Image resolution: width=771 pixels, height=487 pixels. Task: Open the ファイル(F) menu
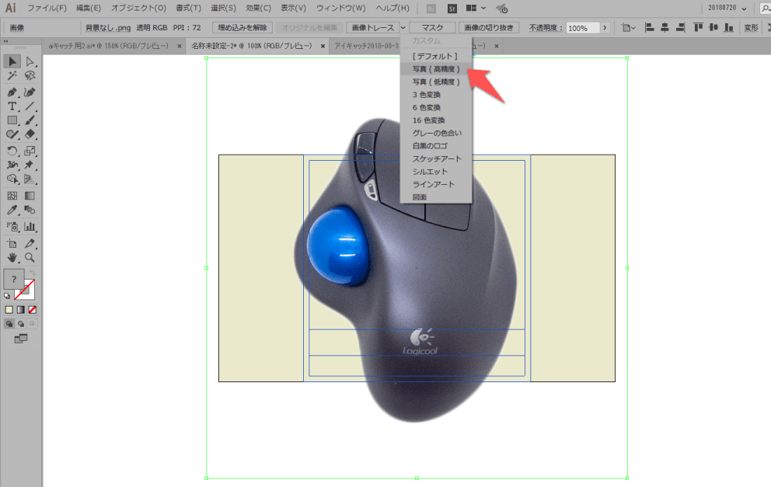(47, 9)
